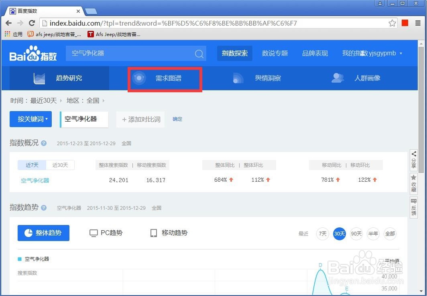Open a new browser tab
427x296 pixels.
pyautogui.click(x=91, y=11)
